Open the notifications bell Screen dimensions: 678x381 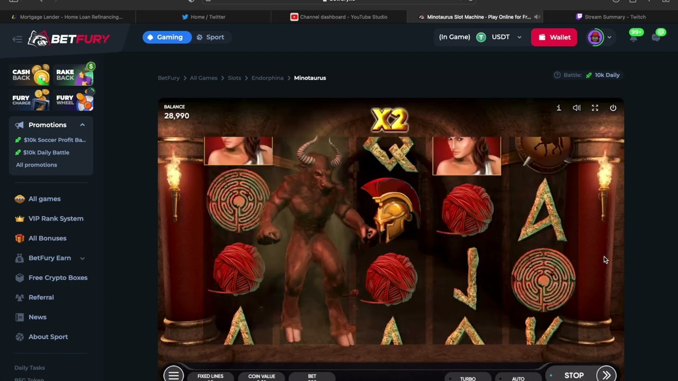pos(634,37)
